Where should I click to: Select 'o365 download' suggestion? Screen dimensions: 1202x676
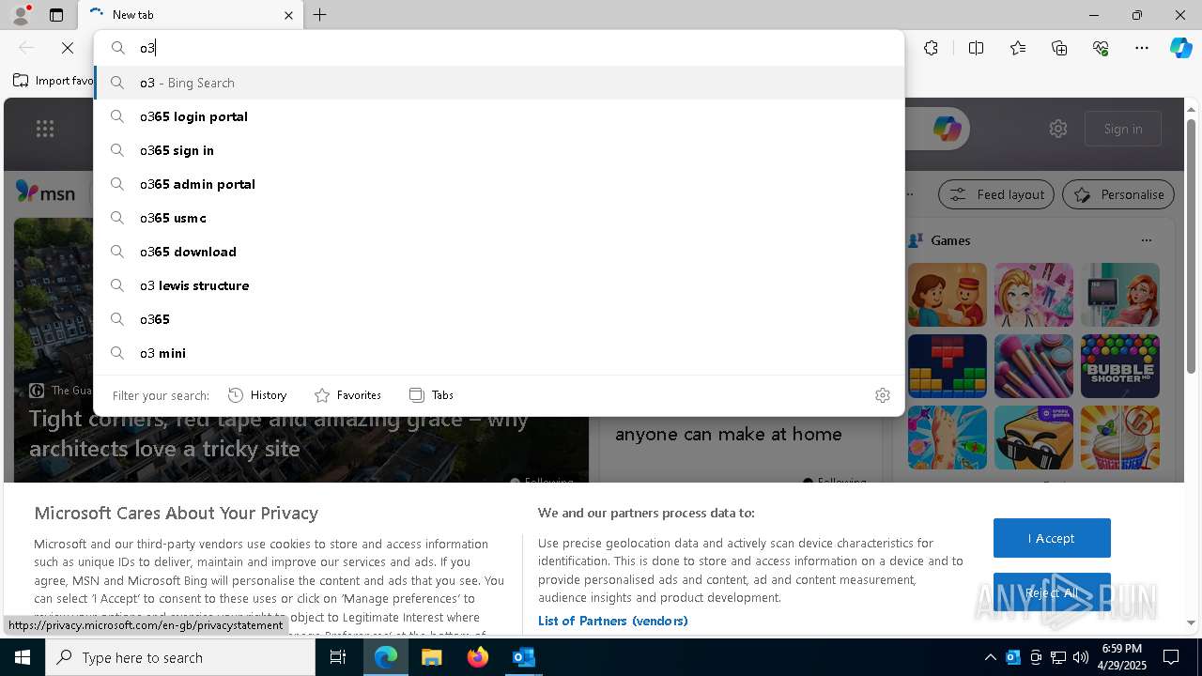499,252
